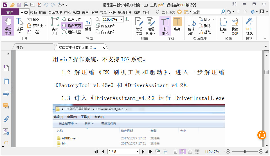The image size is (270, 156).
Task: Open Edit Object (编辑对象) dropdown
Action: coord(151,26)
